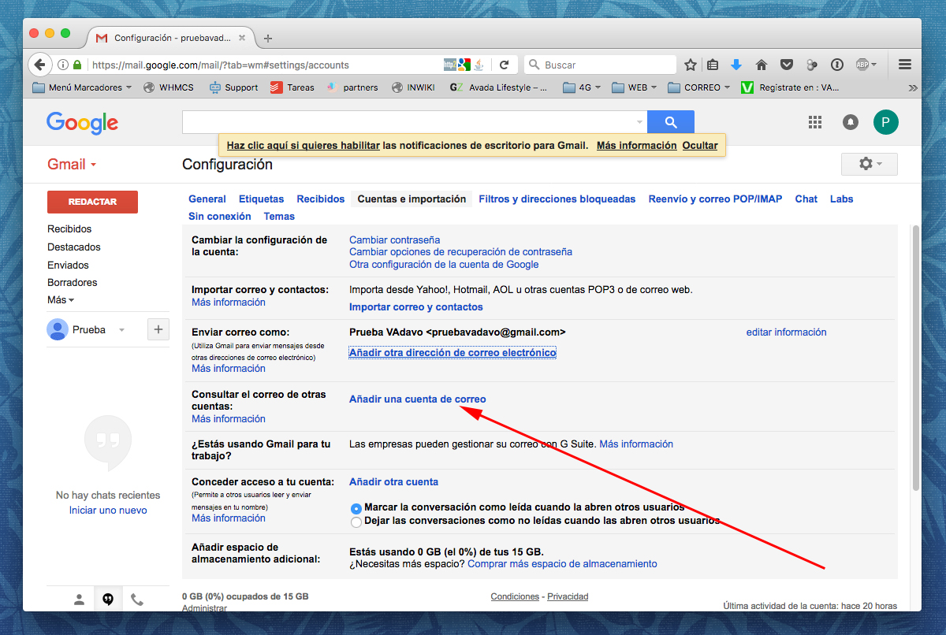This screenshot has height=635, width=946.
Task: Click 'Iniciar uno nuevo' chat link
Action: point(108,511)
